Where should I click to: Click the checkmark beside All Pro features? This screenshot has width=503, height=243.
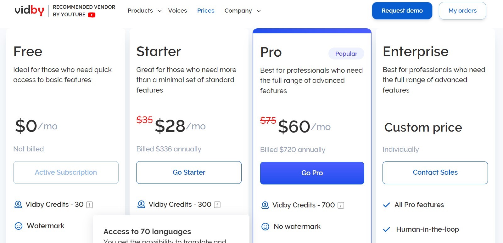click(x=386, y=205)
